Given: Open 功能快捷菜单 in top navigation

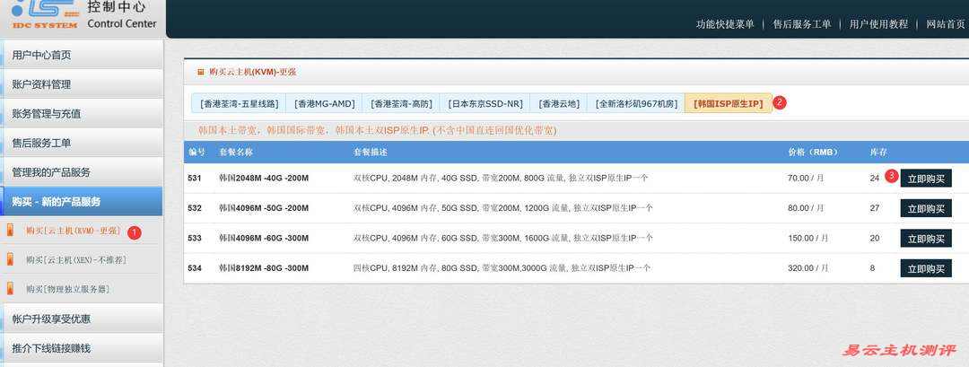Looking at the screenshot, I should tap(725, 24).
